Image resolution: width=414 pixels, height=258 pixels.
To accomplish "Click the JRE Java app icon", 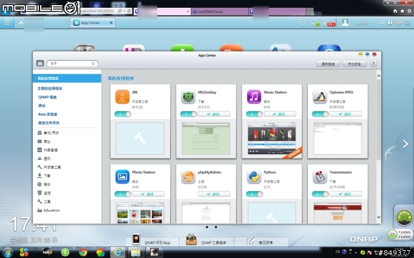I will click(x=122, y=97).
